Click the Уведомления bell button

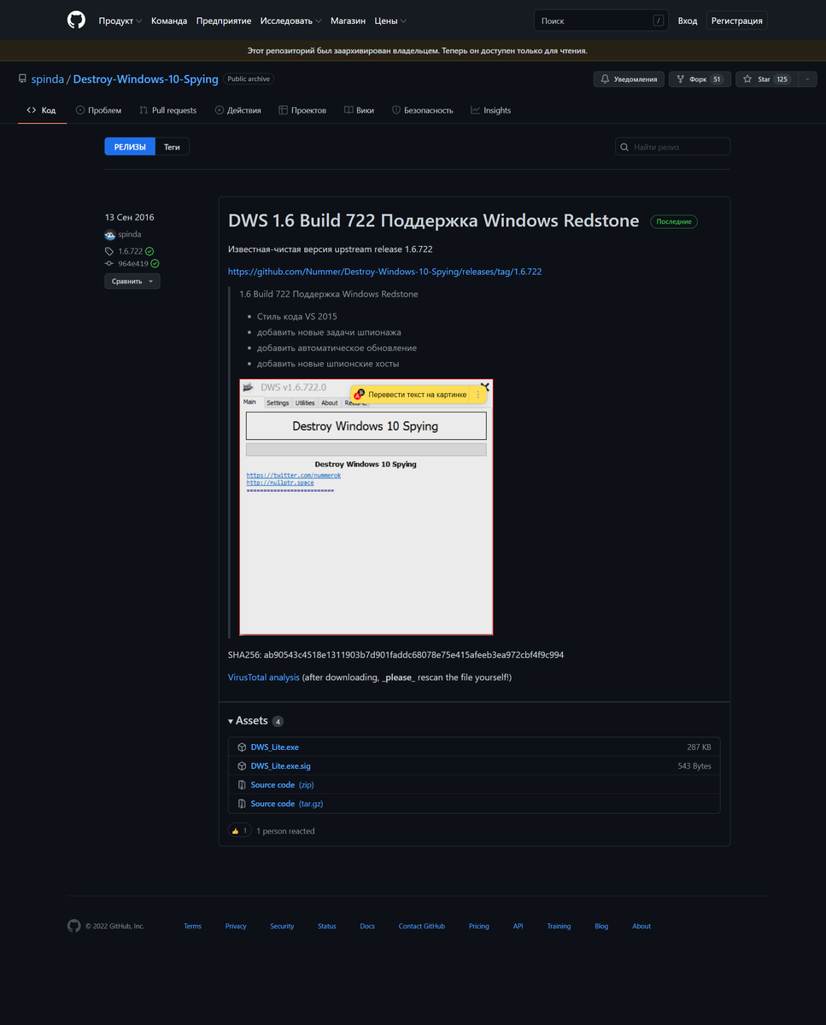[629, 79]
